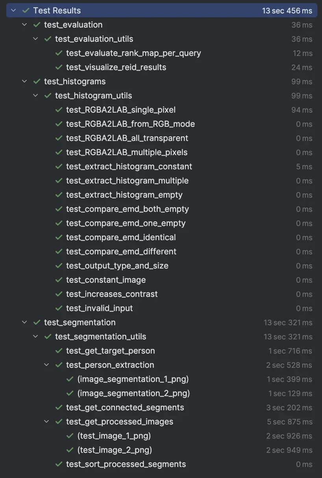Click the passed icon next to test_segmentation
This screenshot has height=478, width=322.
point(37,322)
